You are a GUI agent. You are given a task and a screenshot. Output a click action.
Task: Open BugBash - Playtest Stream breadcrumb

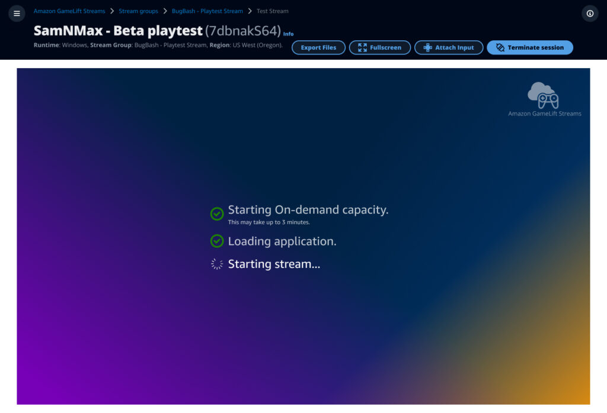coord(207,11)
